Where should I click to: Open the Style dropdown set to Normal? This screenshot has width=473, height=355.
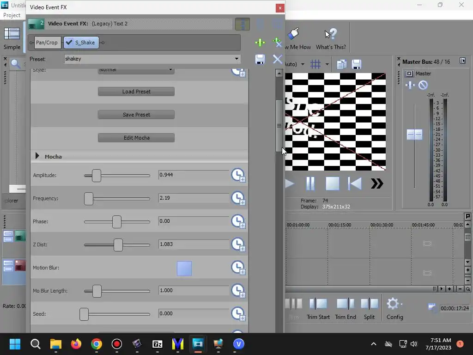pyautogui.click(x=136, y=70)
